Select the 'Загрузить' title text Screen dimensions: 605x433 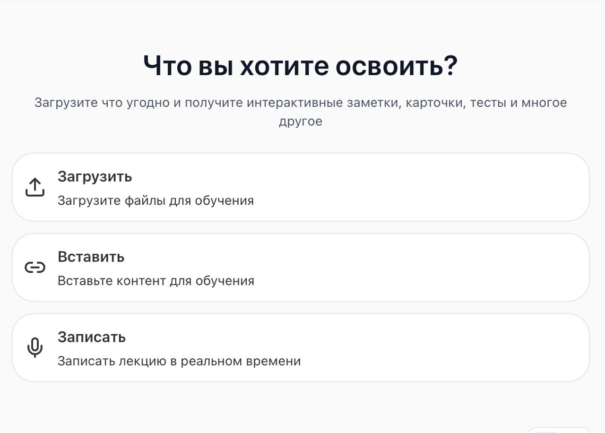click(x=95, y=177)
